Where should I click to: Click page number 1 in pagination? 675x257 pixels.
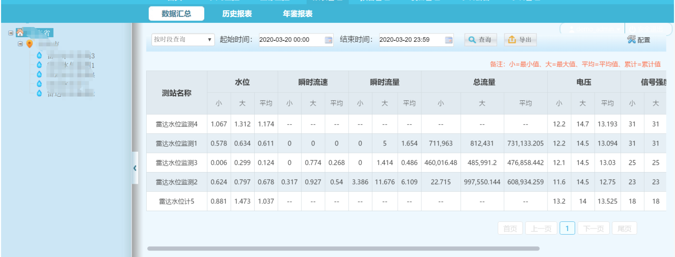(567, 229)
